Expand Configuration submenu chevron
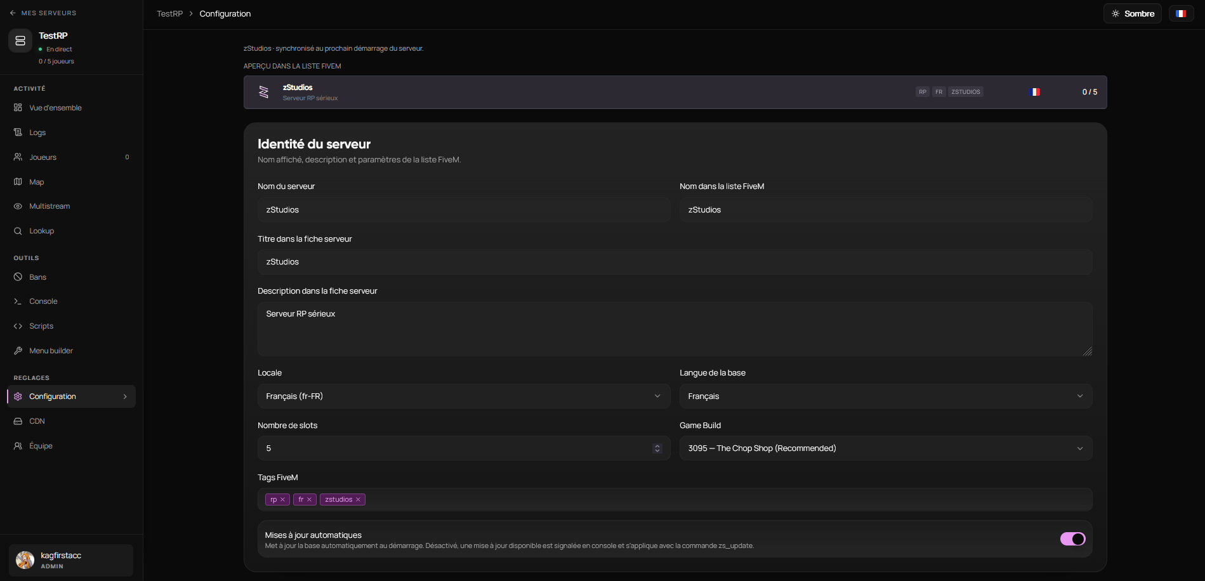Image resolution: width=1205 pixels, height=581 pixels. [x=125, y=396]
